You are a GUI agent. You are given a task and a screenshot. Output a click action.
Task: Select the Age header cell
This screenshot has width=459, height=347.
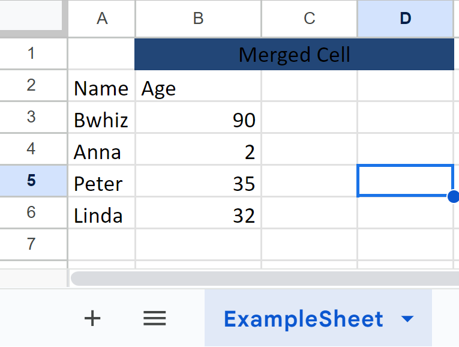click(x=198, y=89)
